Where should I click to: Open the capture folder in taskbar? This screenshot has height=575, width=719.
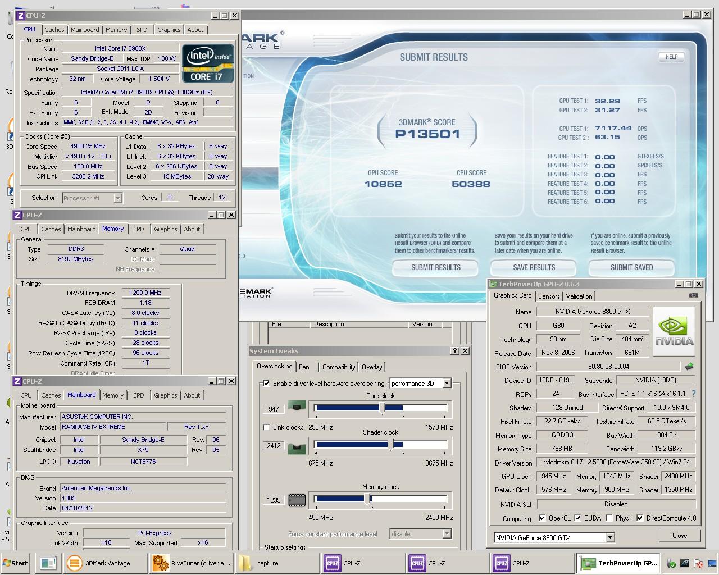[x=277, y=563]
